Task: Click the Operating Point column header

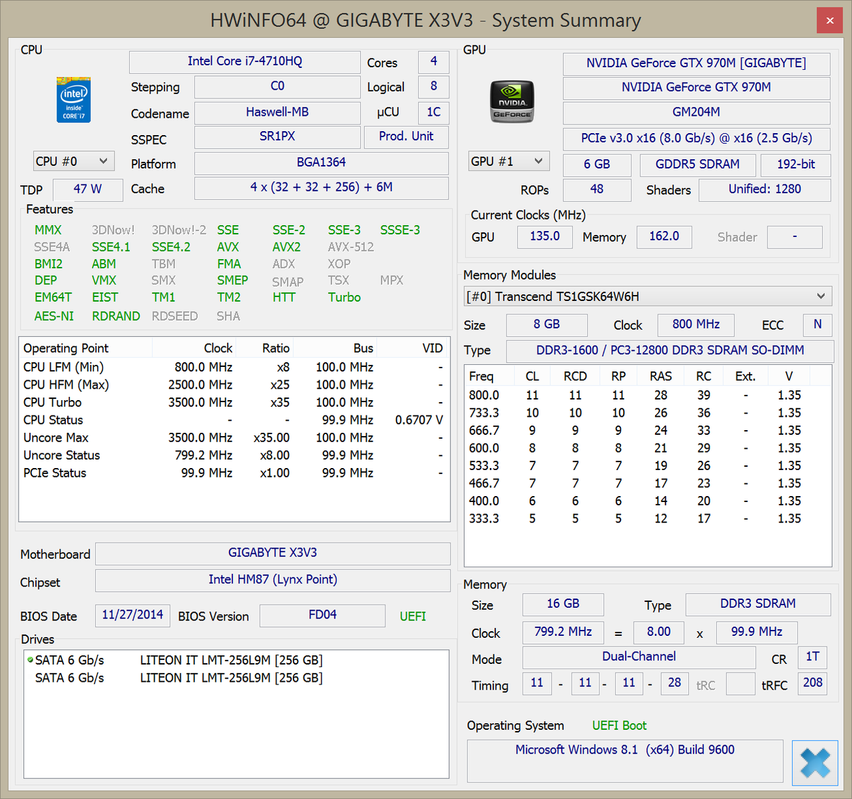Action: tap(86, 348)
